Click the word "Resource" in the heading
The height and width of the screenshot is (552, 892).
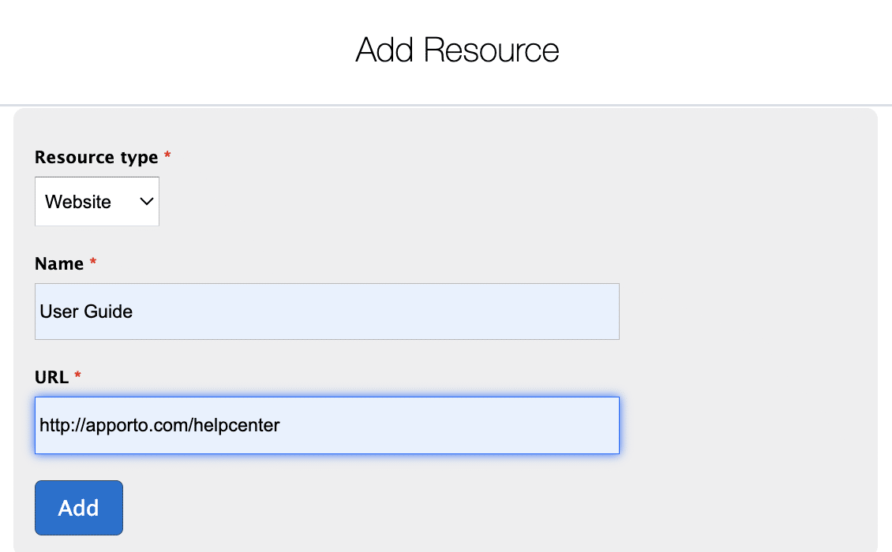pyautogui.click(x=491, y=50)
